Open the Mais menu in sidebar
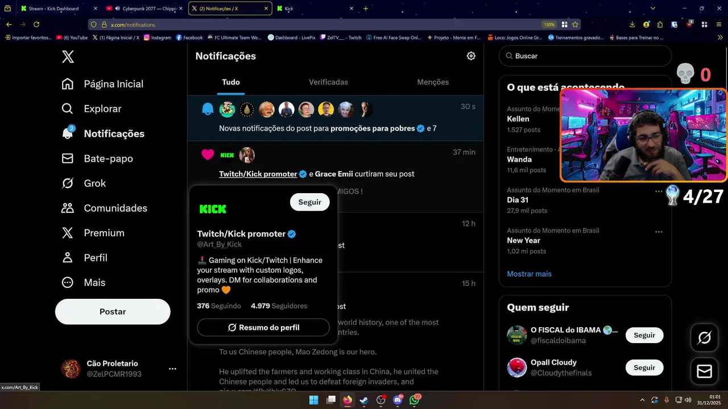Image resolution: width=728 pixels, height=409 pixels. 83,282
